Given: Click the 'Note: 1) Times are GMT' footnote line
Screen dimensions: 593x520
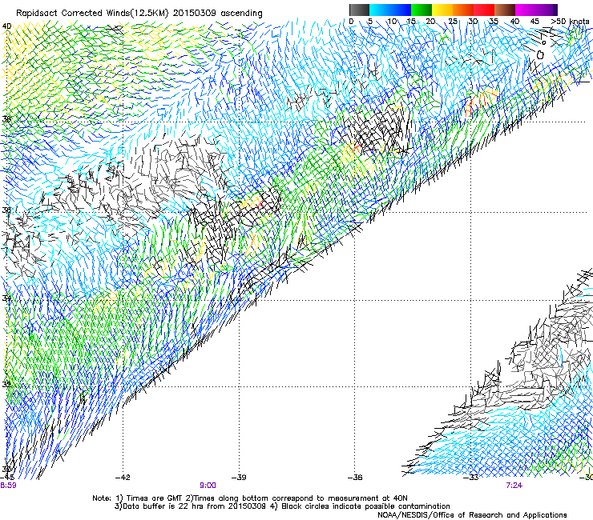Looking at the screenshot, I should click(x=250, y=498).
